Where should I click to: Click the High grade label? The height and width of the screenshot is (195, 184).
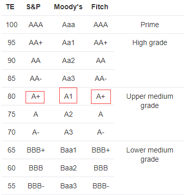tap(150, 42)
